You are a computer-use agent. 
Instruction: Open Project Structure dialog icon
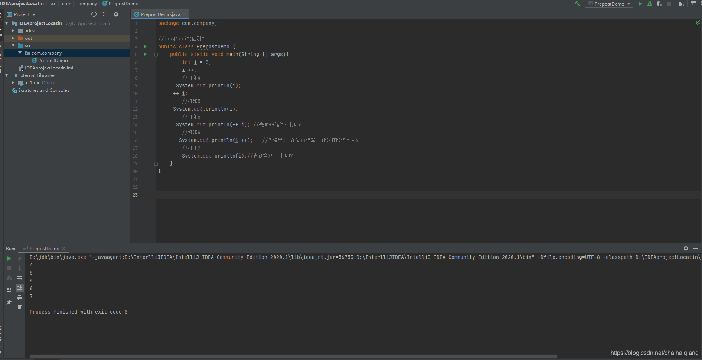pos(681,4)
